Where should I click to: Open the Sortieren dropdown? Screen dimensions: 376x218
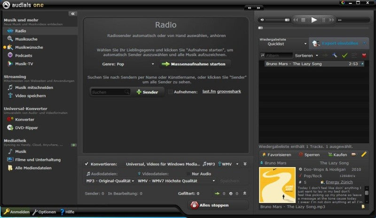pos(306,55)
